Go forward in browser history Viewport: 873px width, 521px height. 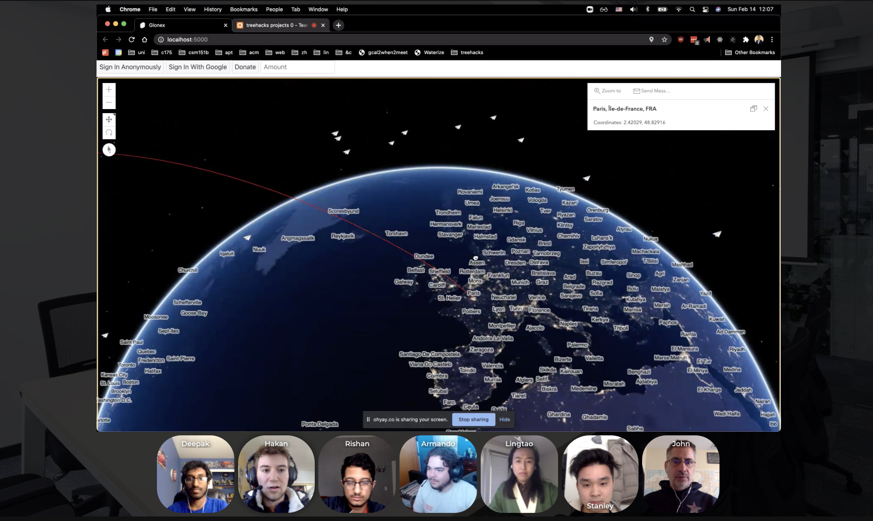(119, 40)
